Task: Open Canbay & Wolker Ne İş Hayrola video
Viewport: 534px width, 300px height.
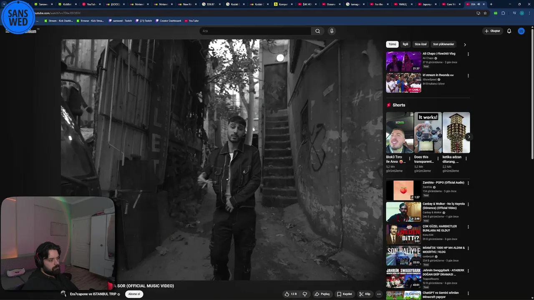Action: click(x=403, y=212)
